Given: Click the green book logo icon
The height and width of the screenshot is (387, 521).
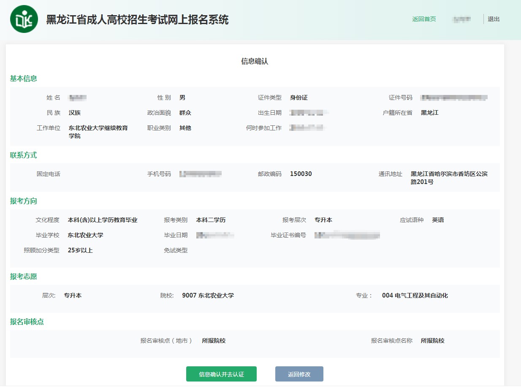Looking at the screenshot, I should coord(24,19).
